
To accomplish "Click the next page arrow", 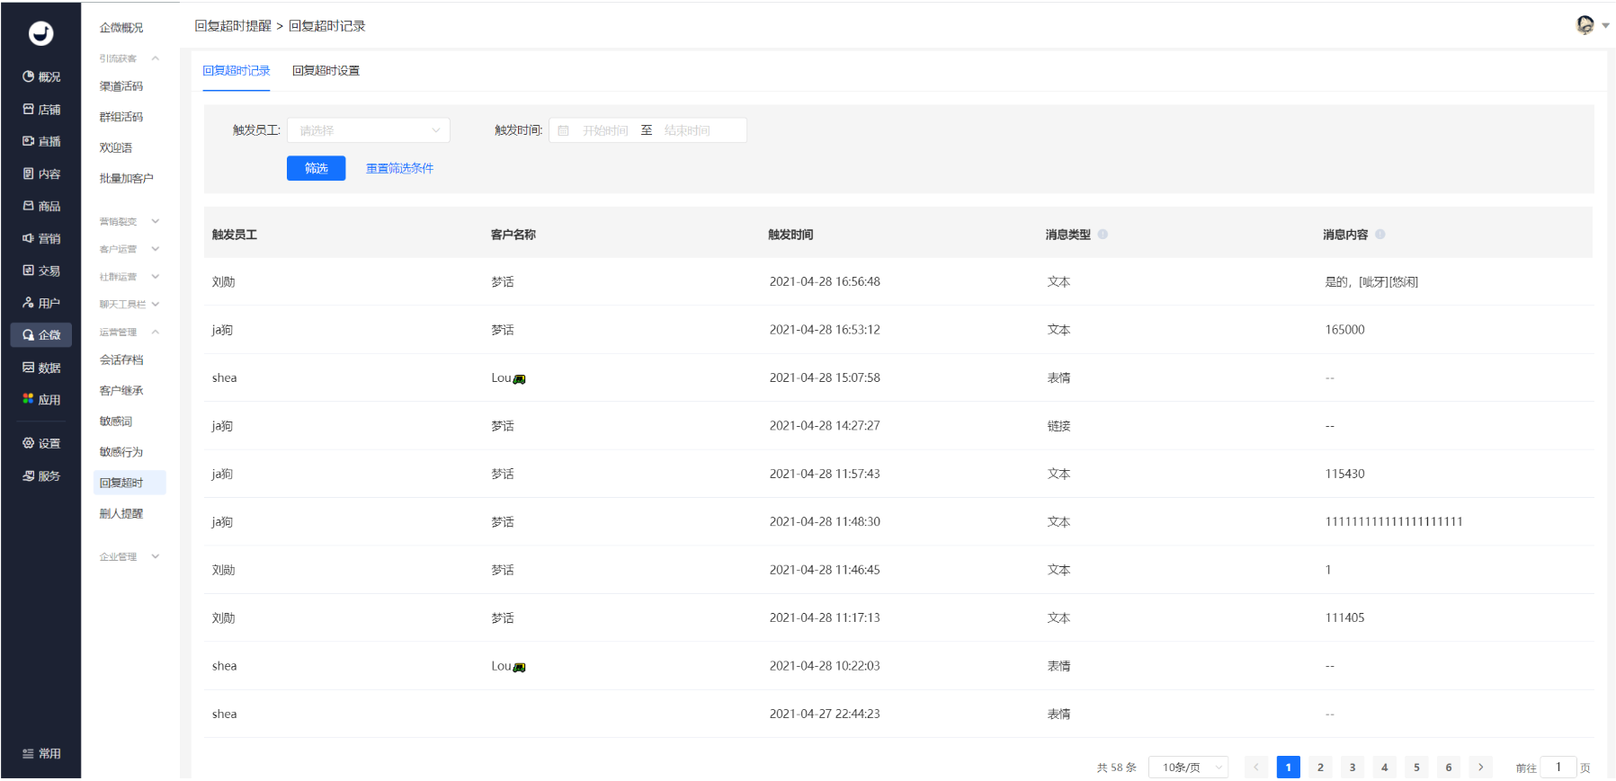I will [x=1481, y=768].
